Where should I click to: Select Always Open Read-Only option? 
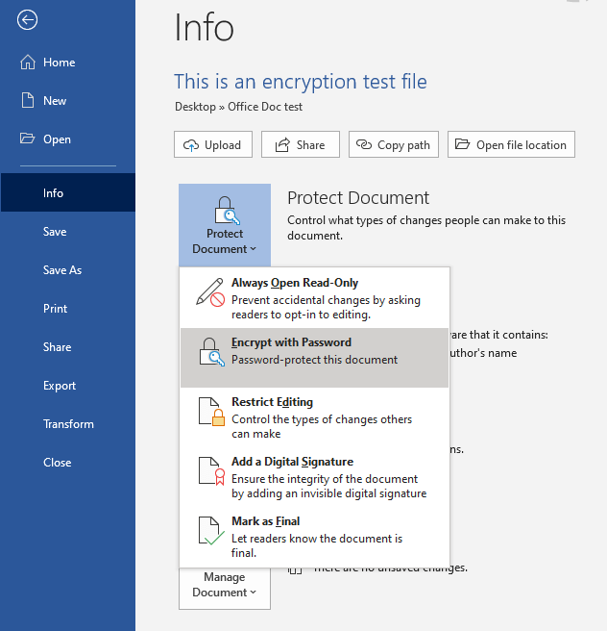pyautogui.click(x=315, y=298)
